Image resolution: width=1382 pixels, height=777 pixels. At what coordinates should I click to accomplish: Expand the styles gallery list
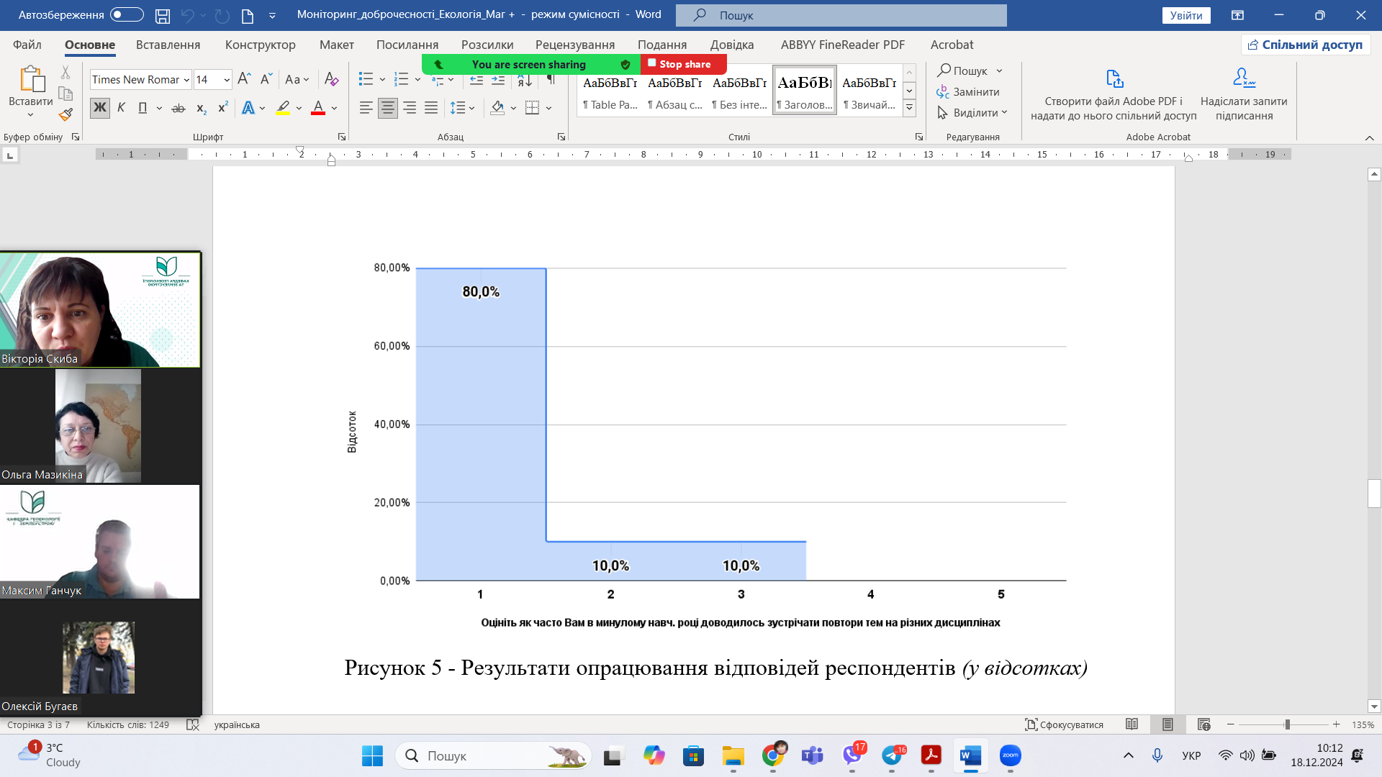(909, 108)
